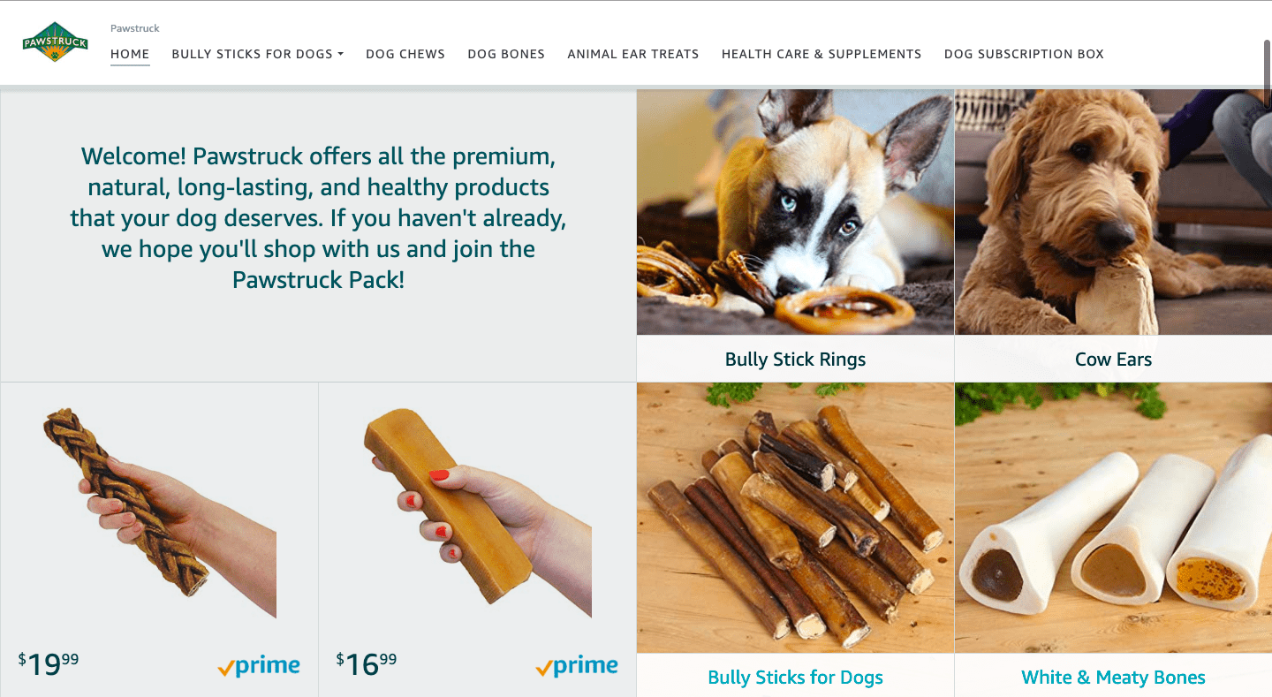Expand Bully Sticks for Dogs dropdown arrow
Screen dimensions: 1272x697
[340, 55]
